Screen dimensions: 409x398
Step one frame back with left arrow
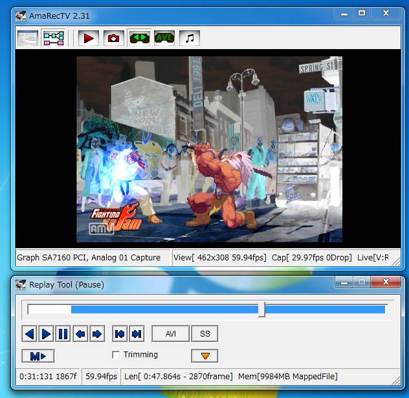80,333
